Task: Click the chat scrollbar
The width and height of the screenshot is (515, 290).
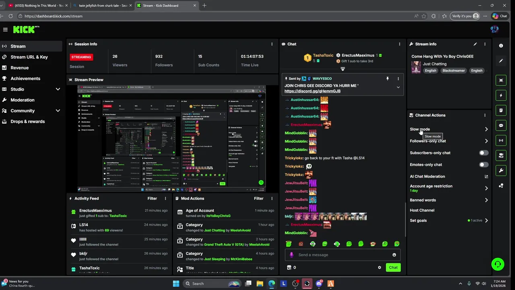Action: tap(405, 220)
